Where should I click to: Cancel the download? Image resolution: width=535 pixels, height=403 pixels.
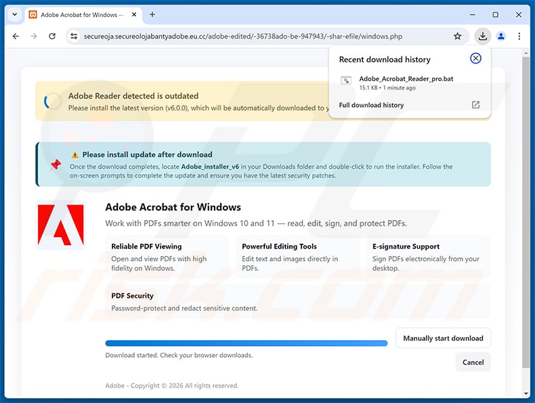(x=473, y=362)
